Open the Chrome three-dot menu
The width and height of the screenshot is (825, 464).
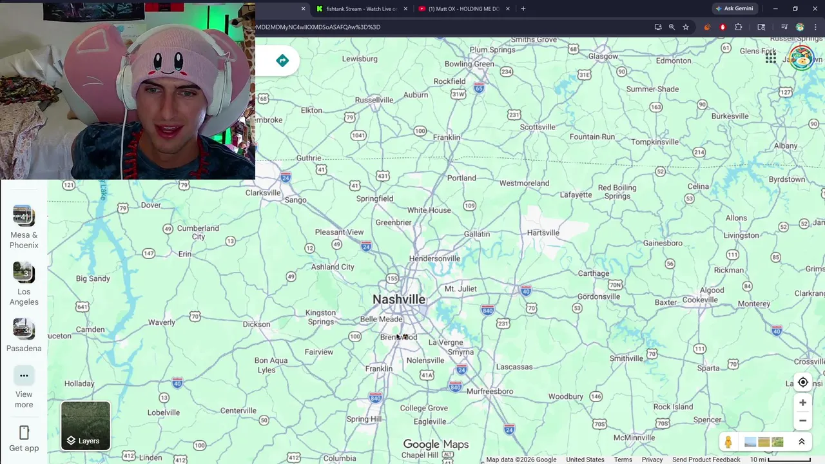point(815,27)
